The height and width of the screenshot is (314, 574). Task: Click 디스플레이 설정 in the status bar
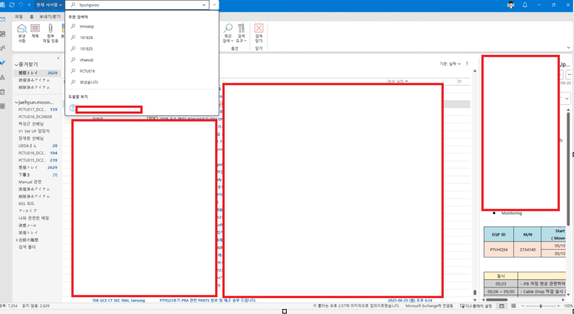[x=476, y=306]
